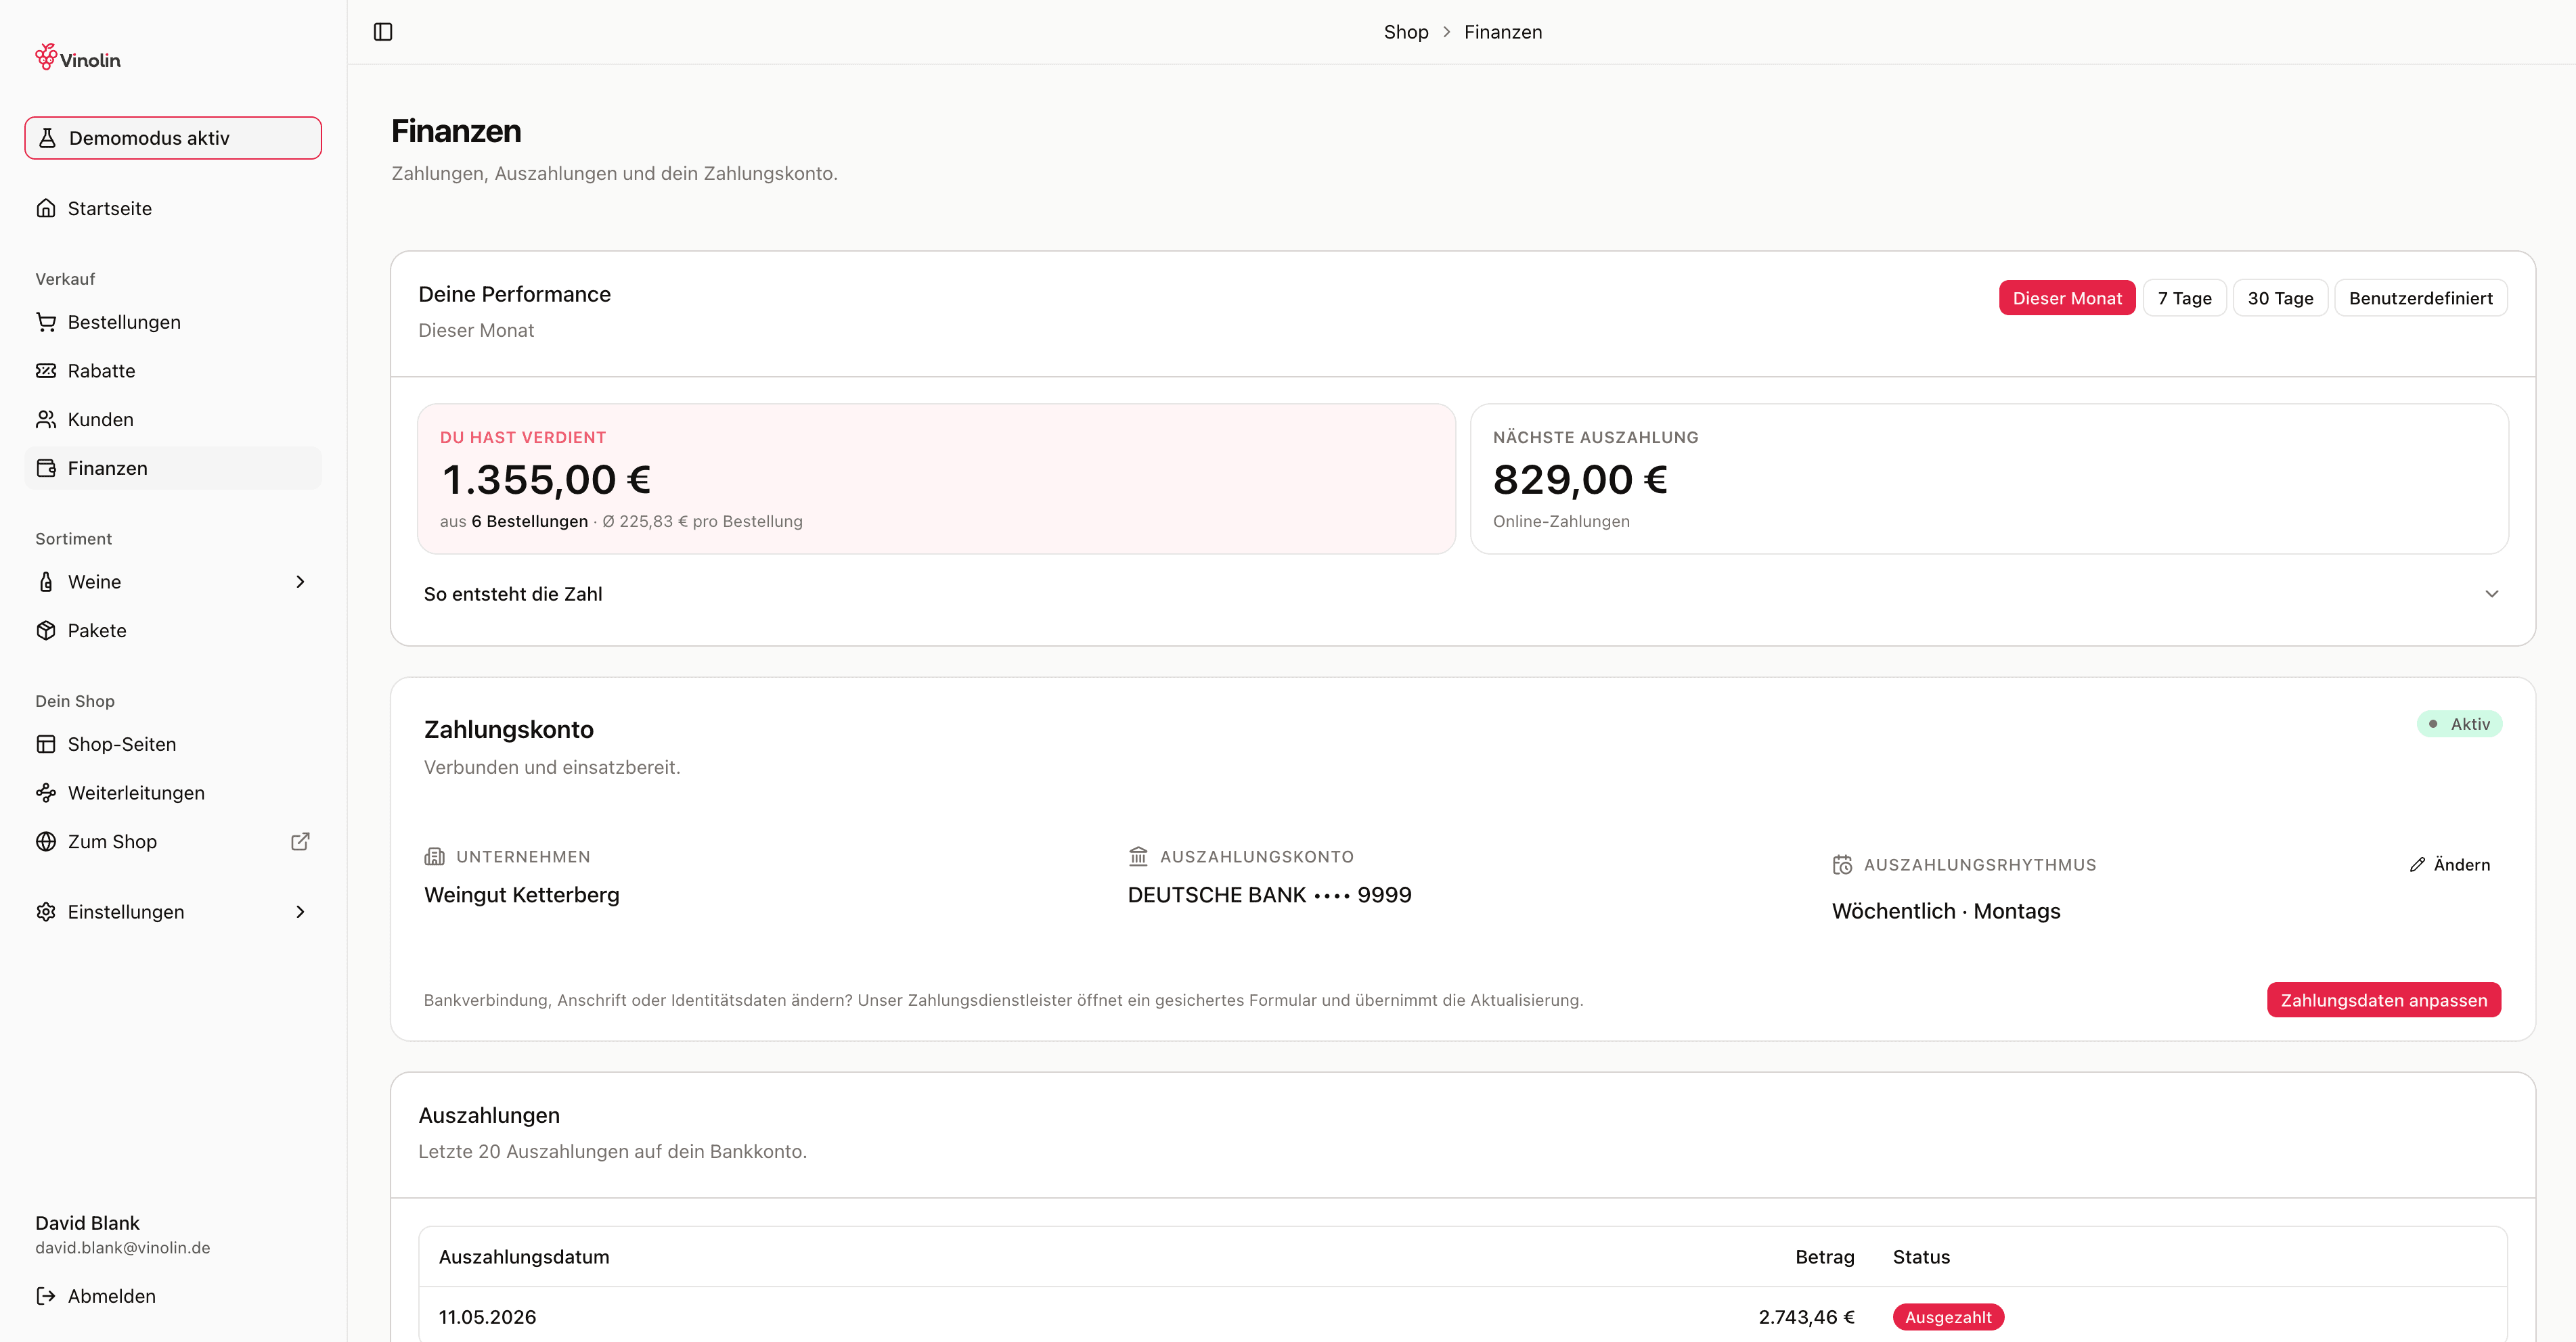Go to Bestellungen in the sidebar
This screenshot has width=2576, height=1342.
coord(173,322)
